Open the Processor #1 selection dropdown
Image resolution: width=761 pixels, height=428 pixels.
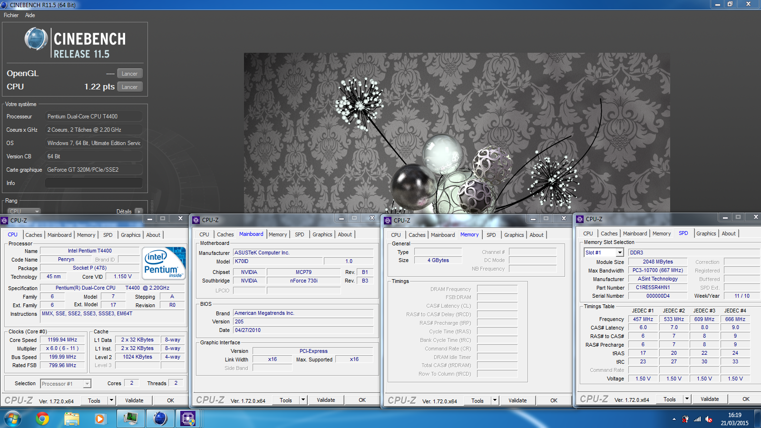tap(87, 384)
